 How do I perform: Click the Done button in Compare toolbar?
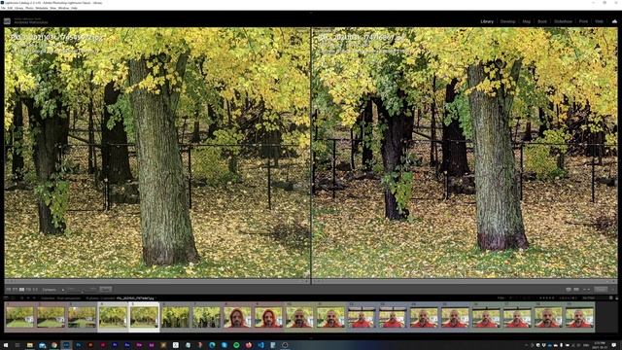[601, 290]
